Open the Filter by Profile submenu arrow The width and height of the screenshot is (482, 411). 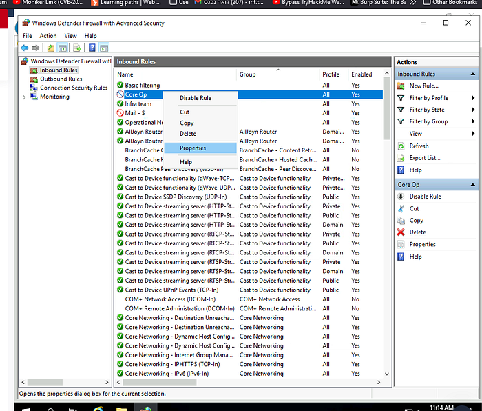click(x=473, y=98)
